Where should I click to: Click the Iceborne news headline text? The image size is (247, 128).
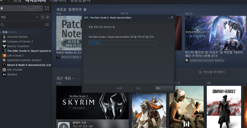click(x=214, y=54)
